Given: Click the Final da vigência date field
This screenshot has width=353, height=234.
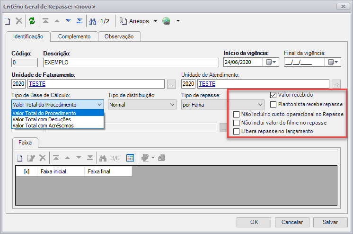Looking at the screenshot, I should tap(304, 62).
